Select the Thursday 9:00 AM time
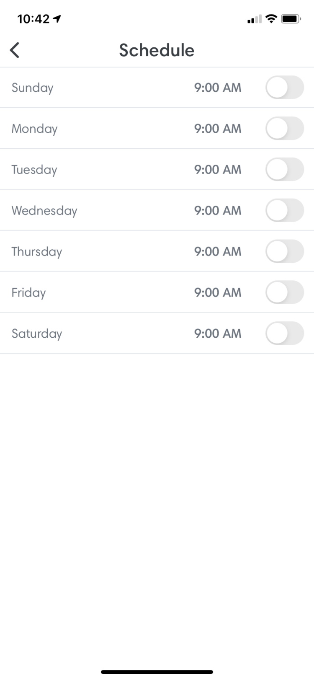Image resolution: width=314 pixels, height=680 pixels. tap(218, 251)
